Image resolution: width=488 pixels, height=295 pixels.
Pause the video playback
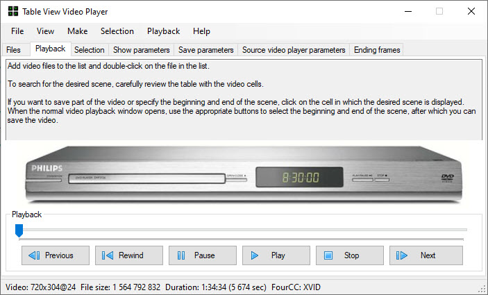(203, 255)
